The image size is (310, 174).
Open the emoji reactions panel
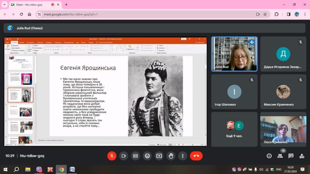click(x=147, y=156)
